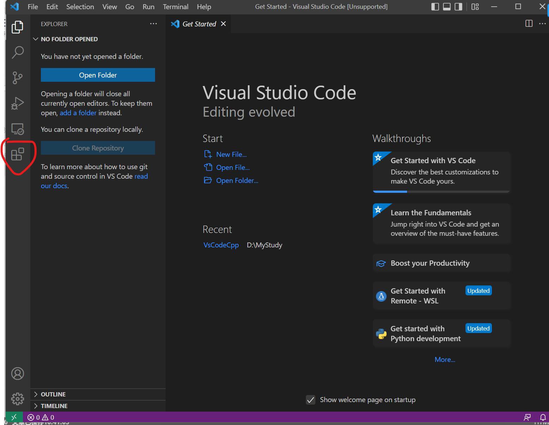
Task: Open recent folder VsCodeCpp
Action: pos(221,245)
